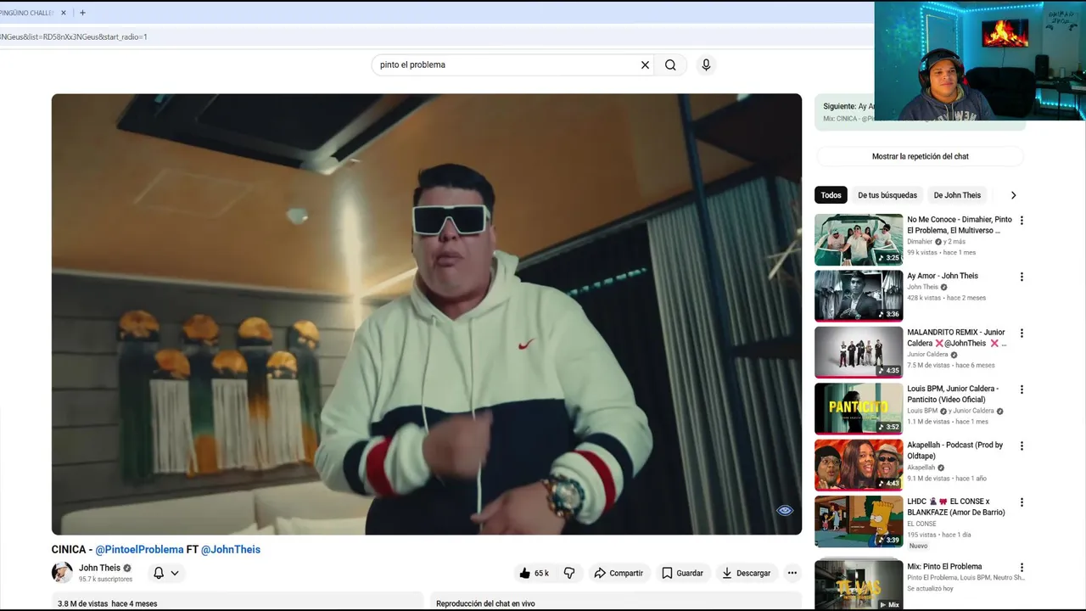1086x611 pixels.
Task: Save video with the Guardar button
Action: click(x=682, y=573)
